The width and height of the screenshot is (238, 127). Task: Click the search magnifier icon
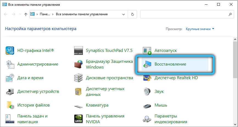[230, 14]
